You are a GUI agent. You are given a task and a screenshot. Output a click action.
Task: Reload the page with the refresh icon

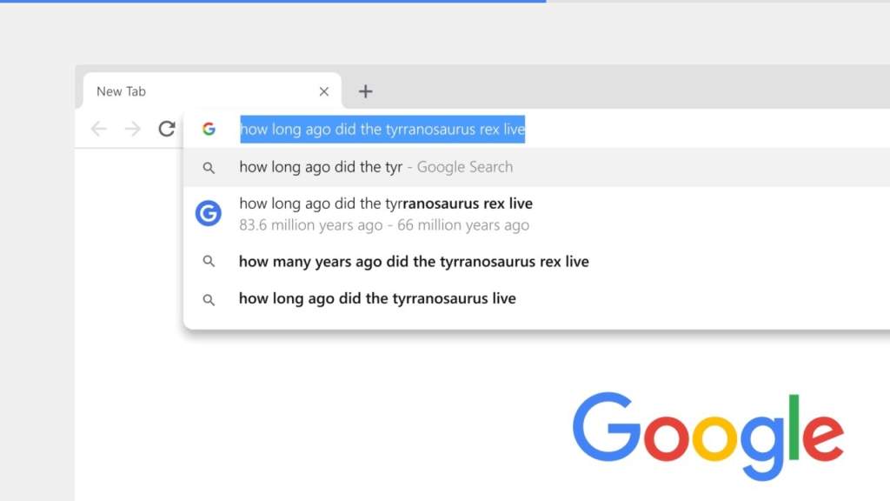coord(167,128)
